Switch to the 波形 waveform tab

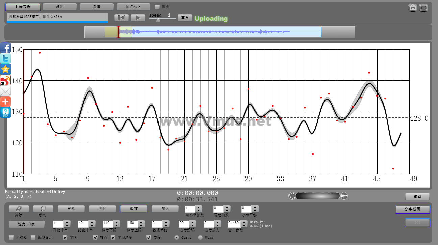[59, 7]
